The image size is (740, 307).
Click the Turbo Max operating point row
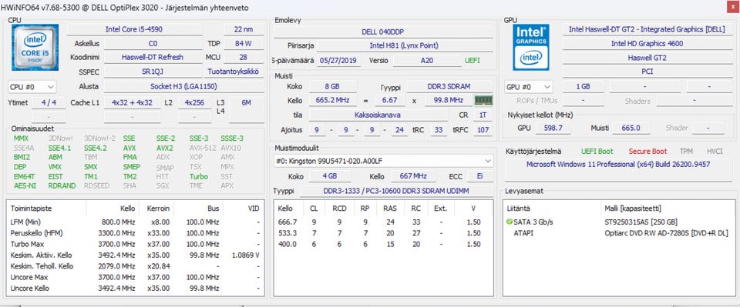tap(136, 244)
